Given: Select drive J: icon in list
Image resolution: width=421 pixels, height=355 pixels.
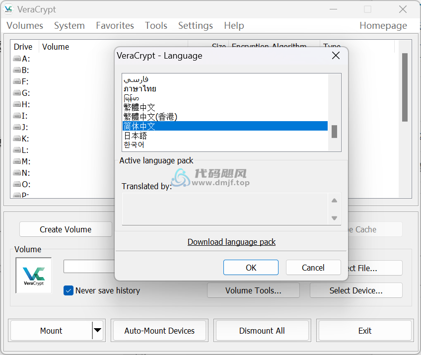Looking at the screenshot, I should (17, 127).
